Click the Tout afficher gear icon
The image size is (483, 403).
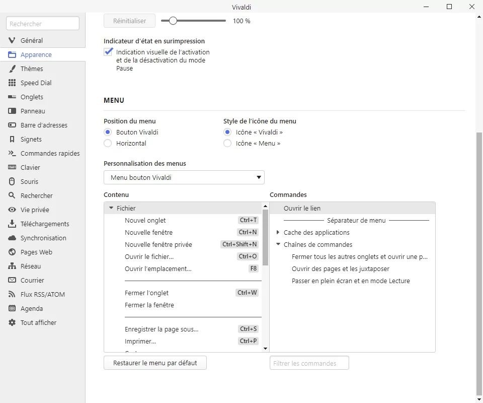pyautogui.click(x=12, y=322)
